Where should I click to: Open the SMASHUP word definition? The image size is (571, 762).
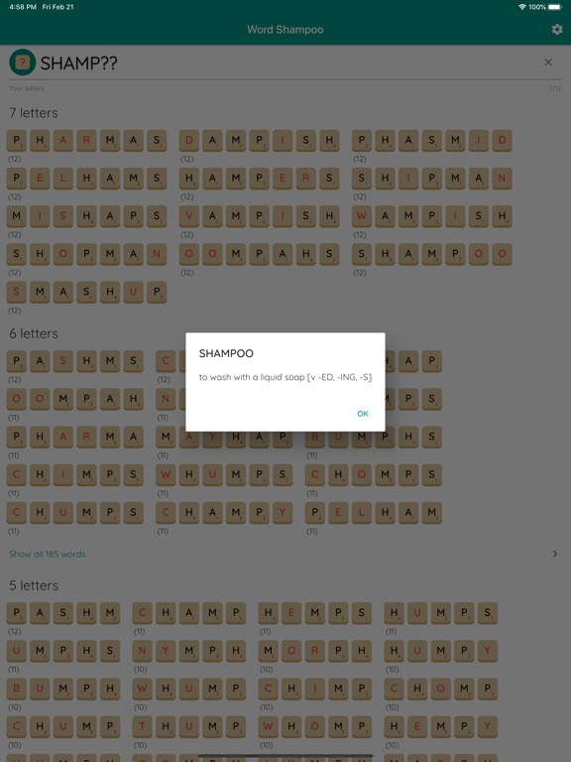(x=86, y=293)
